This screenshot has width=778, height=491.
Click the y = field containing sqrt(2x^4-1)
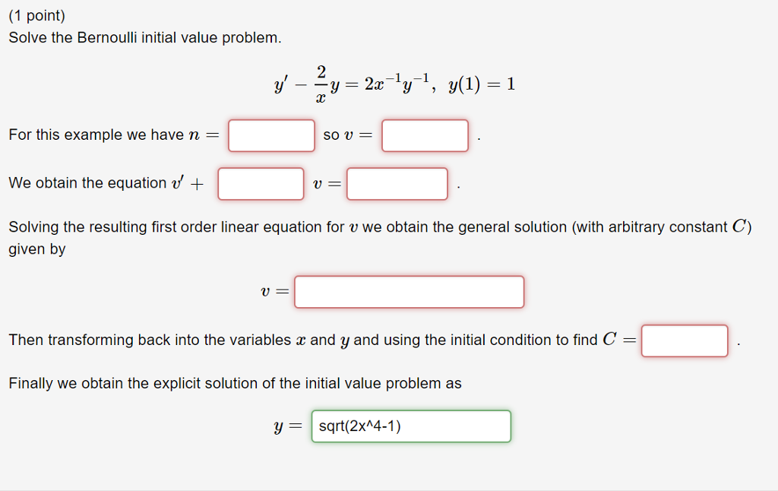[x=411, y=426]
